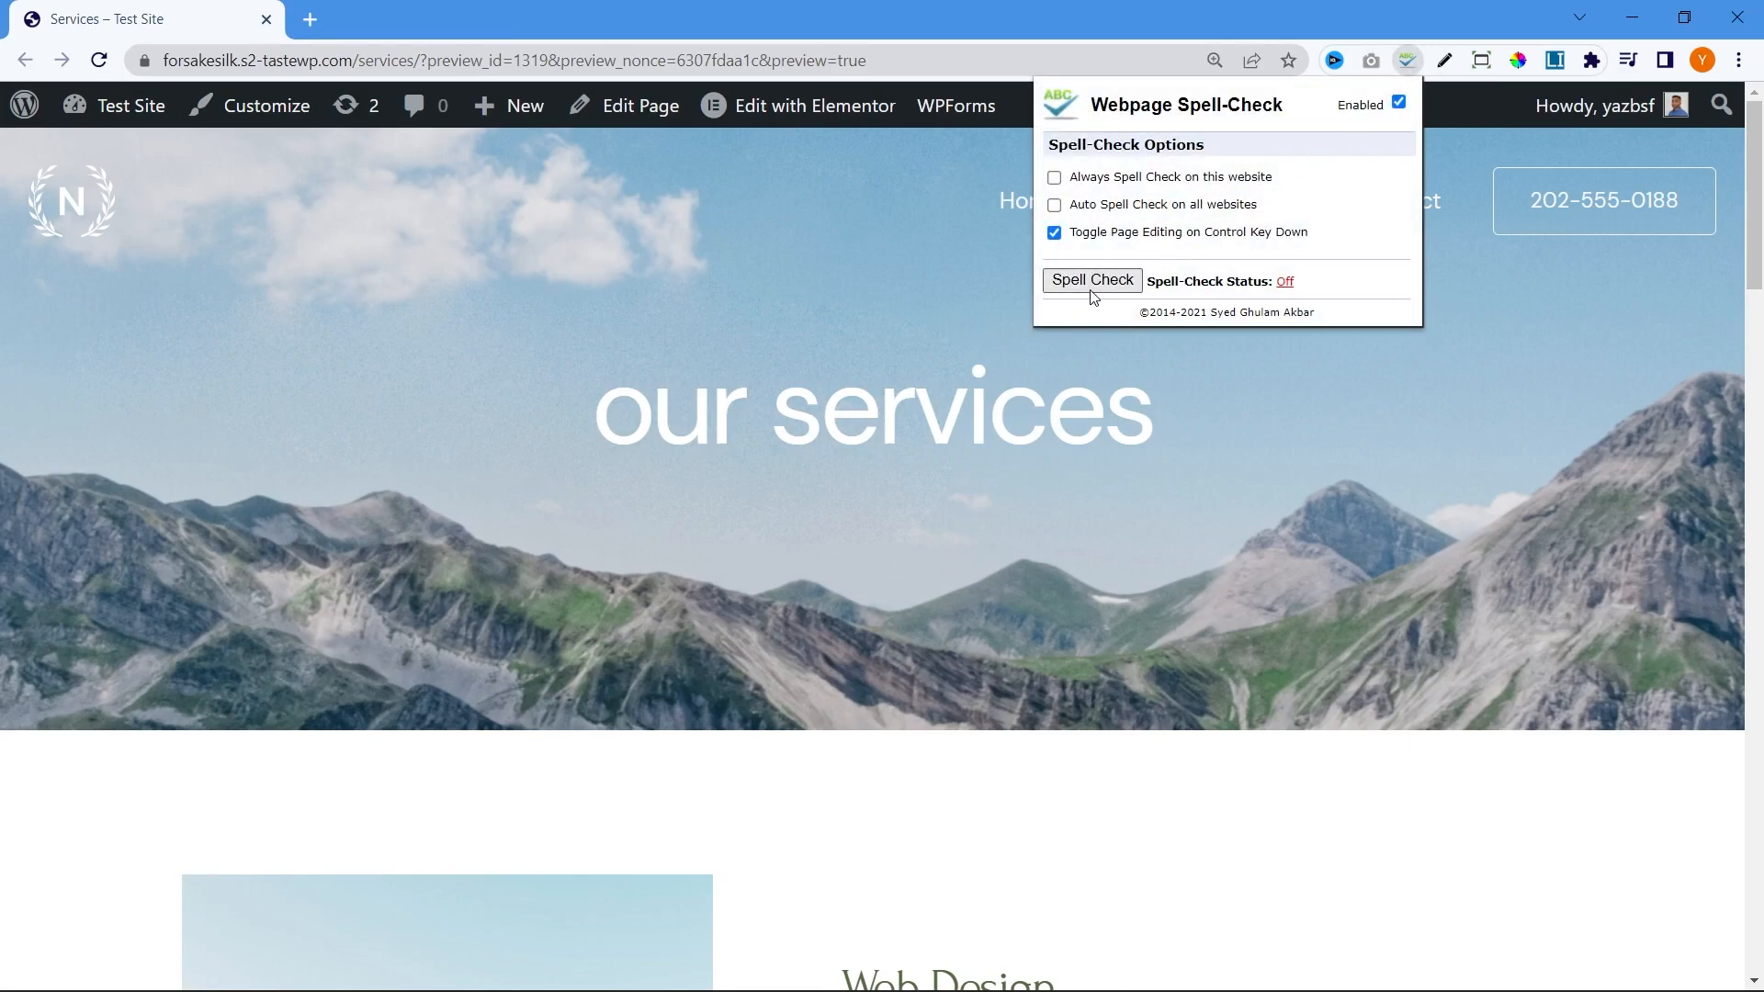Toggle Always Spell Check on this website
Viewport: 1764px width, 992px height.
pyautogui.click(x=1054, y=177)
